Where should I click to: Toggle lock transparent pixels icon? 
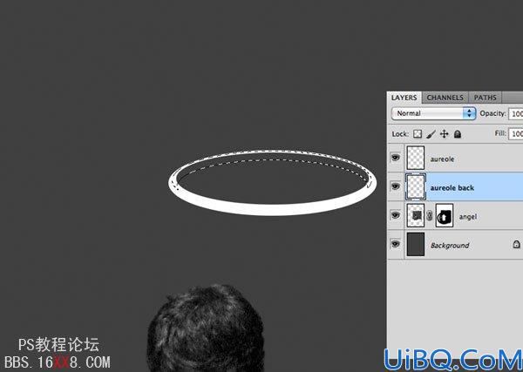(x=418, y=134)
